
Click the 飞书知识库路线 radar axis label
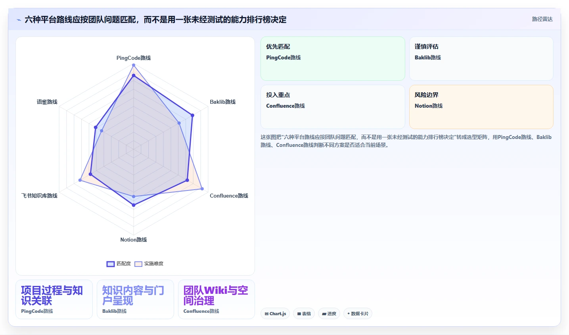coord(39,196)
